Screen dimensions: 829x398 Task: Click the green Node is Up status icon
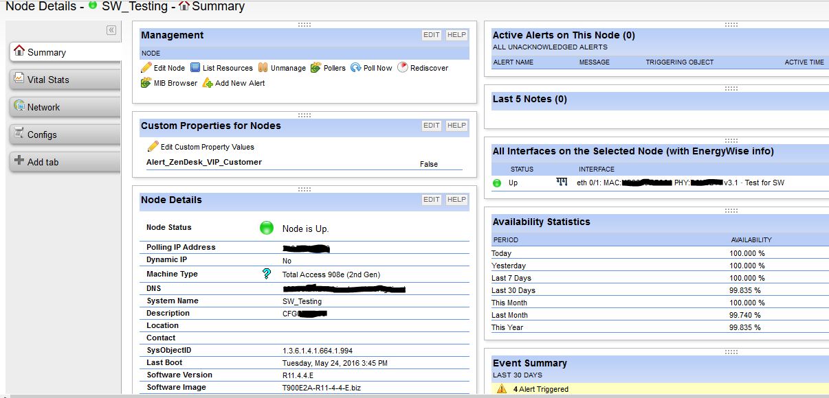coord(267,228)
